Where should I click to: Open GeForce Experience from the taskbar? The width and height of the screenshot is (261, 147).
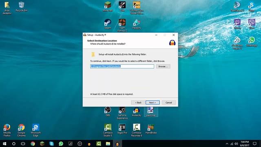[71, 143]
